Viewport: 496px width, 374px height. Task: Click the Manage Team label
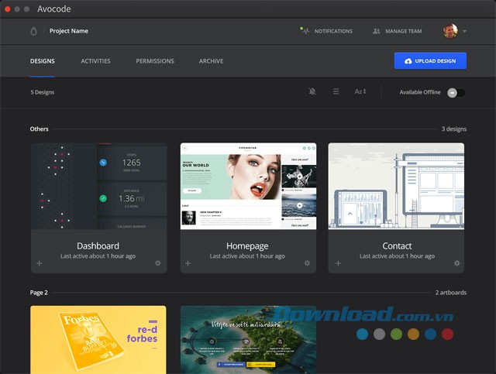click(x=403, y=31)
